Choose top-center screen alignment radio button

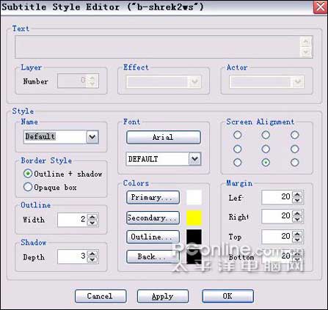[266, 135]
